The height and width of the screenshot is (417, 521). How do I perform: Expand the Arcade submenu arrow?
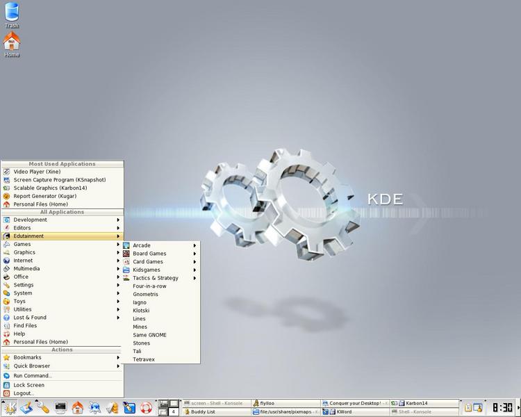pos(195,245)
